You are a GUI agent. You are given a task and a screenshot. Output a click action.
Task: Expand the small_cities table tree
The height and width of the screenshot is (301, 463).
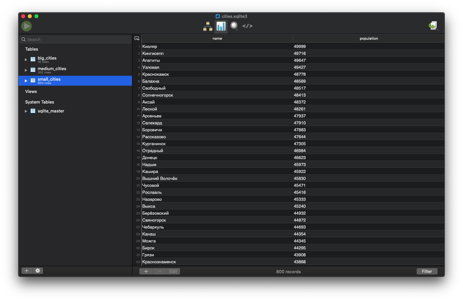tap(26, 81)
